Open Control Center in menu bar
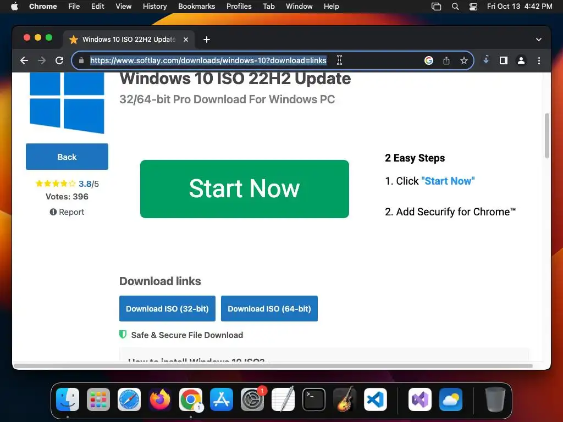Screen dimensions: 563x422 click(473, 7)
